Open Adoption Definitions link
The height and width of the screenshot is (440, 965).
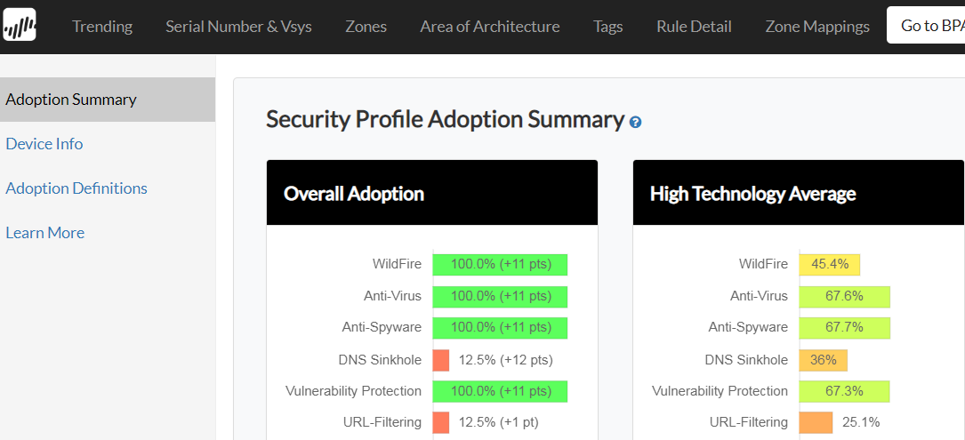[76, 188]
